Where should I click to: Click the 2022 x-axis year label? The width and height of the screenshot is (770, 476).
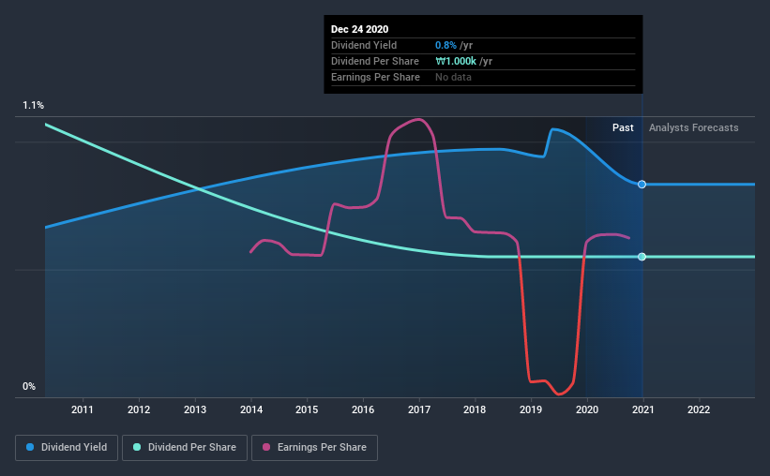point(699,409)
